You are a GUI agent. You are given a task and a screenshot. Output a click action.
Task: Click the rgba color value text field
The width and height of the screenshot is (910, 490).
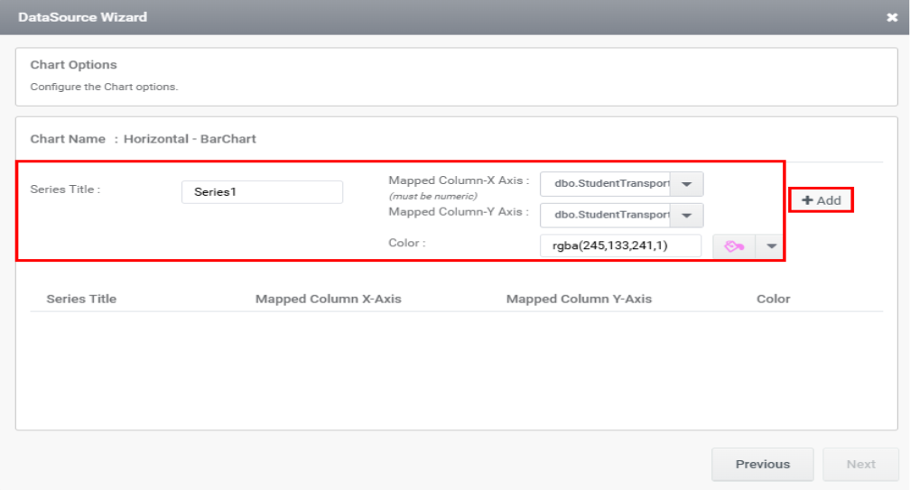(x=620, y=245)
